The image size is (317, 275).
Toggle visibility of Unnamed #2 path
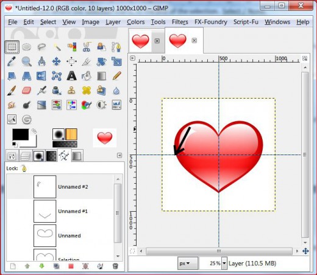pos(12,187)
